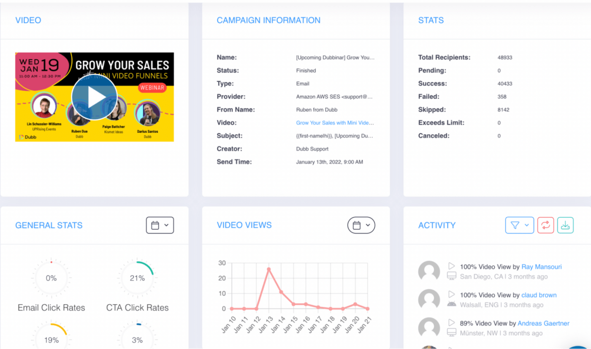Click the Jan 13 peak point on chart
Screen dimensions: 591x349
(x=268, y=269)
